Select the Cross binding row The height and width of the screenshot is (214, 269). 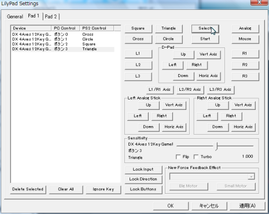point(63,35)
